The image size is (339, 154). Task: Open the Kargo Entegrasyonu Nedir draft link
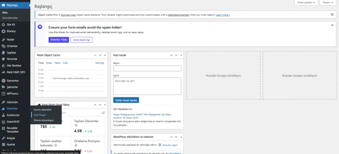pos(142,116)
